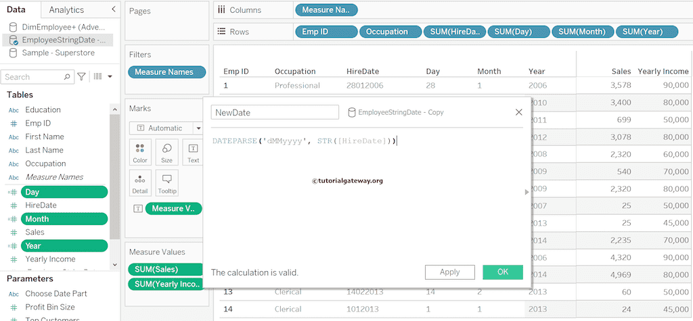693x321 pixels.
Task: Click the Yearly Income column header
Action: tap(663, 71)
